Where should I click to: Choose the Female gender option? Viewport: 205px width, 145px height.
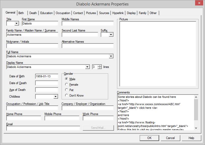pyautogui.click(x=67, y=85)
